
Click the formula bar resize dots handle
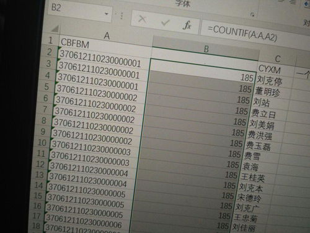coord(122,16)
